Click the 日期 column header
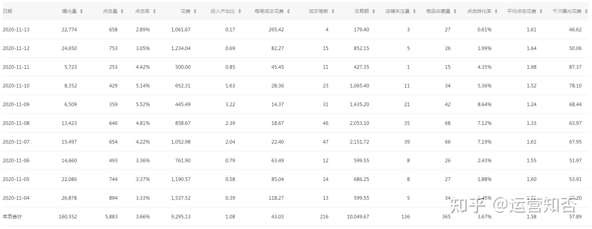 pos(7,11)
